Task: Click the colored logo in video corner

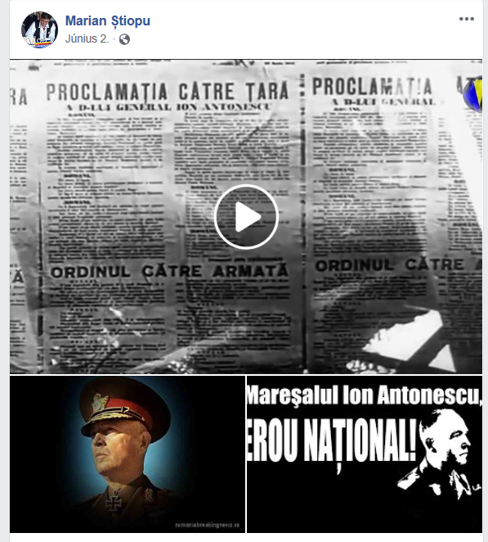Action: [473, 93]
